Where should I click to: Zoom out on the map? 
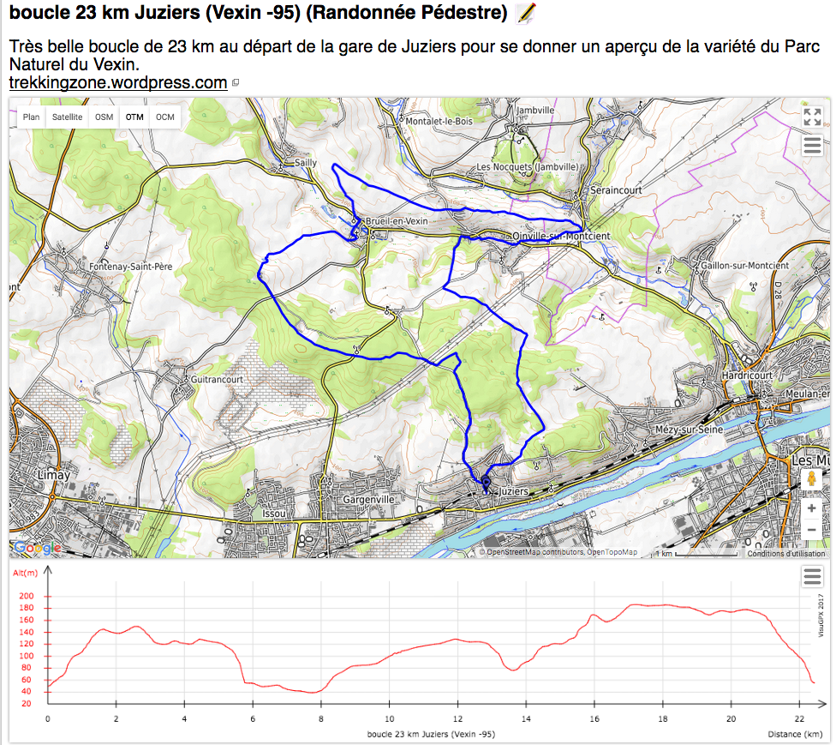(811, 530)
